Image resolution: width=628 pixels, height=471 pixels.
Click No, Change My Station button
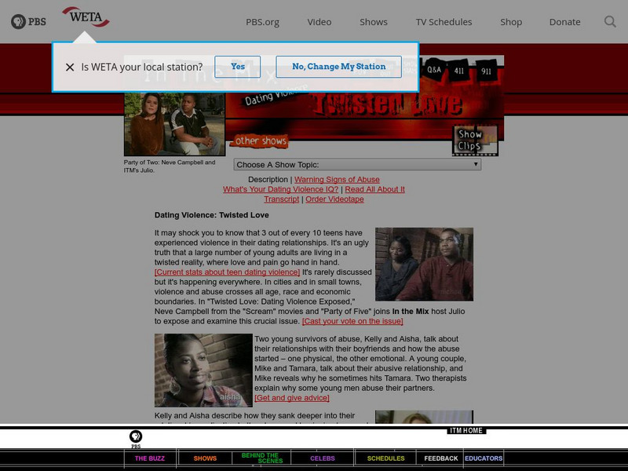(x=339, y=67)
